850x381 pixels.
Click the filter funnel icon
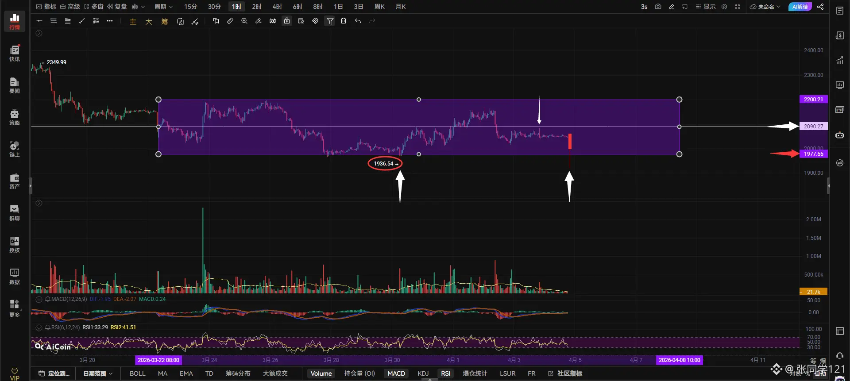(330, 21)
